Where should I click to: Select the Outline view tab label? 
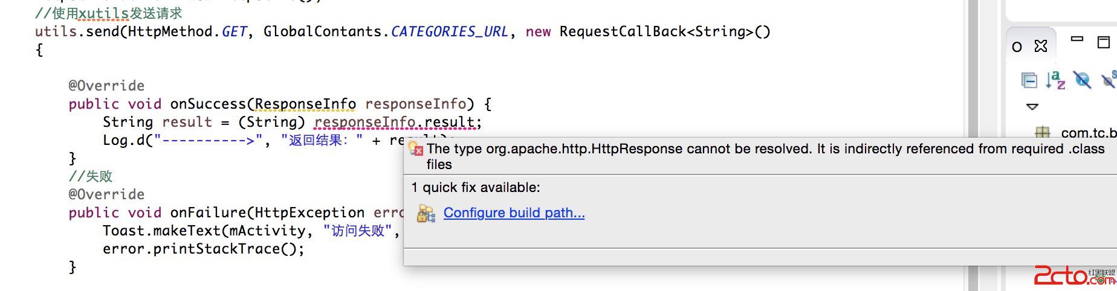pyautogui.click(x=1017, y=46)
